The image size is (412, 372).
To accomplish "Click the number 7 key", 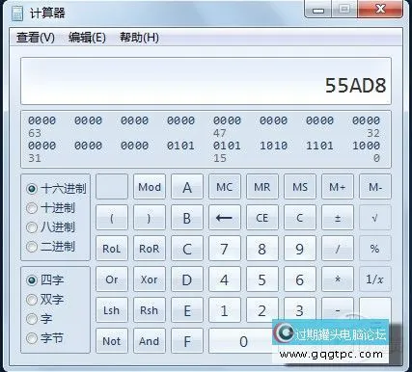I will click(x=225, y=249).
